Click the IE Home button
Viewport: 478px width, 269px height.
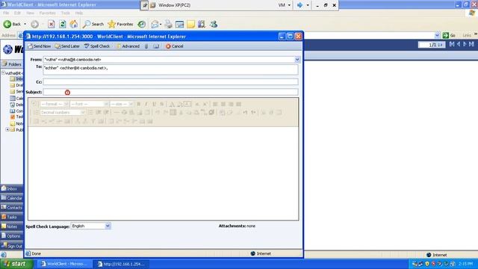click(74, 24)
